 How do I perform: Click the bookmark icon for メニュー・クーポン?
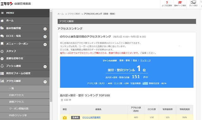pyautogui.click(x=2, y=43)
